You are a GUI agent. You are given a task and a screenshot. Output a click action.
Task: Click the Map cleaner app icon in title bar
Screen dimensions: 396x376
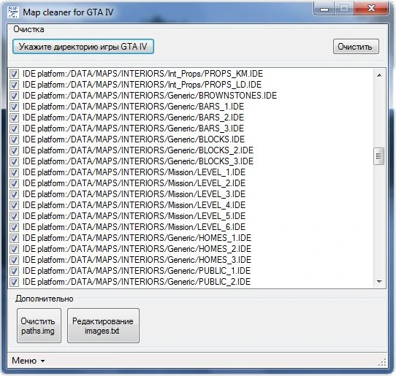click(x=13, y=12)
